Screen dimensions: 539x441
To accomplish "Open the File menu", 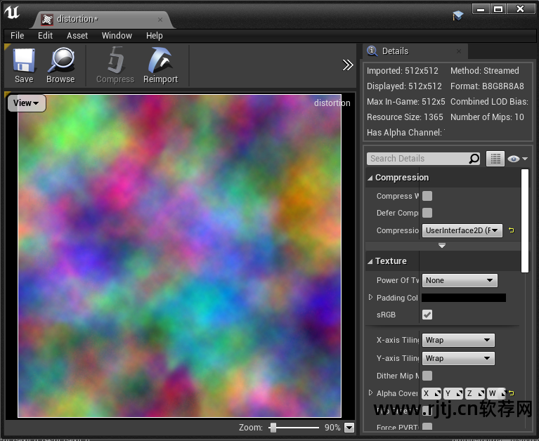I will click(17, 36).
